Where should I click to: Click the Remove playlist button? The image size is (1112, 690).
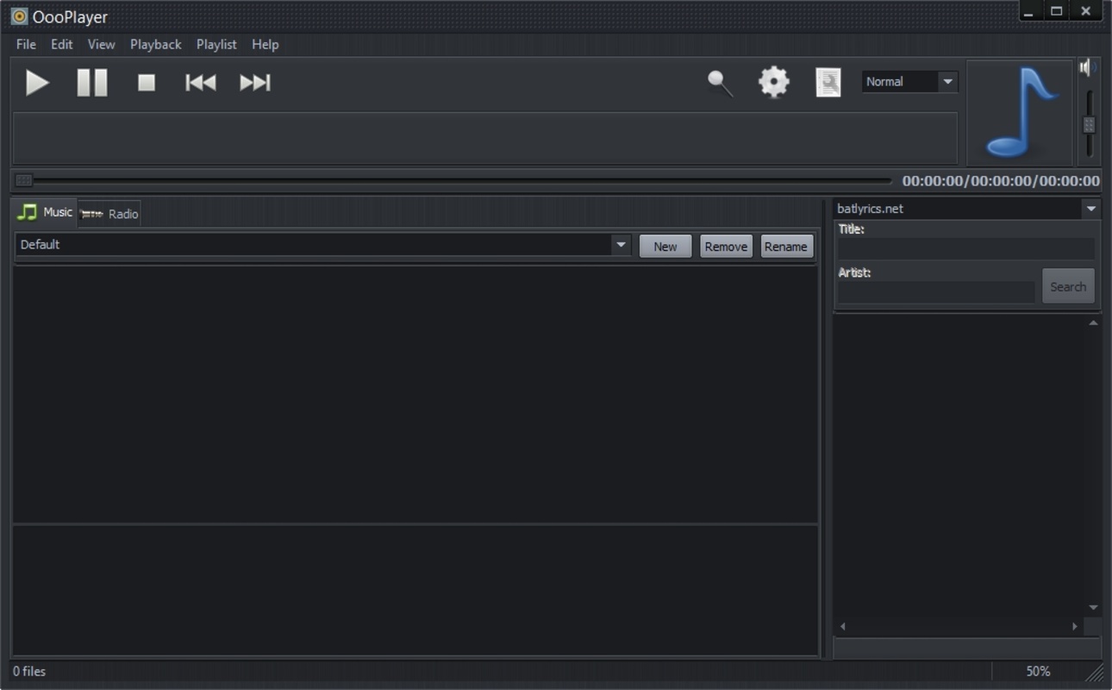pyautogui.click(x=726, y=247)
